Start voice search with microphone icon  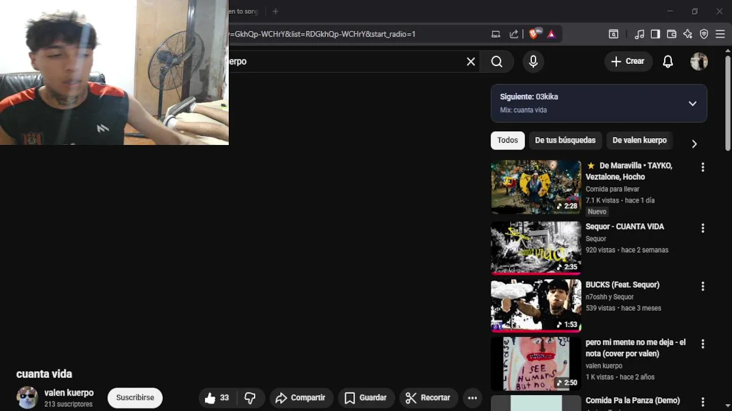533,62
